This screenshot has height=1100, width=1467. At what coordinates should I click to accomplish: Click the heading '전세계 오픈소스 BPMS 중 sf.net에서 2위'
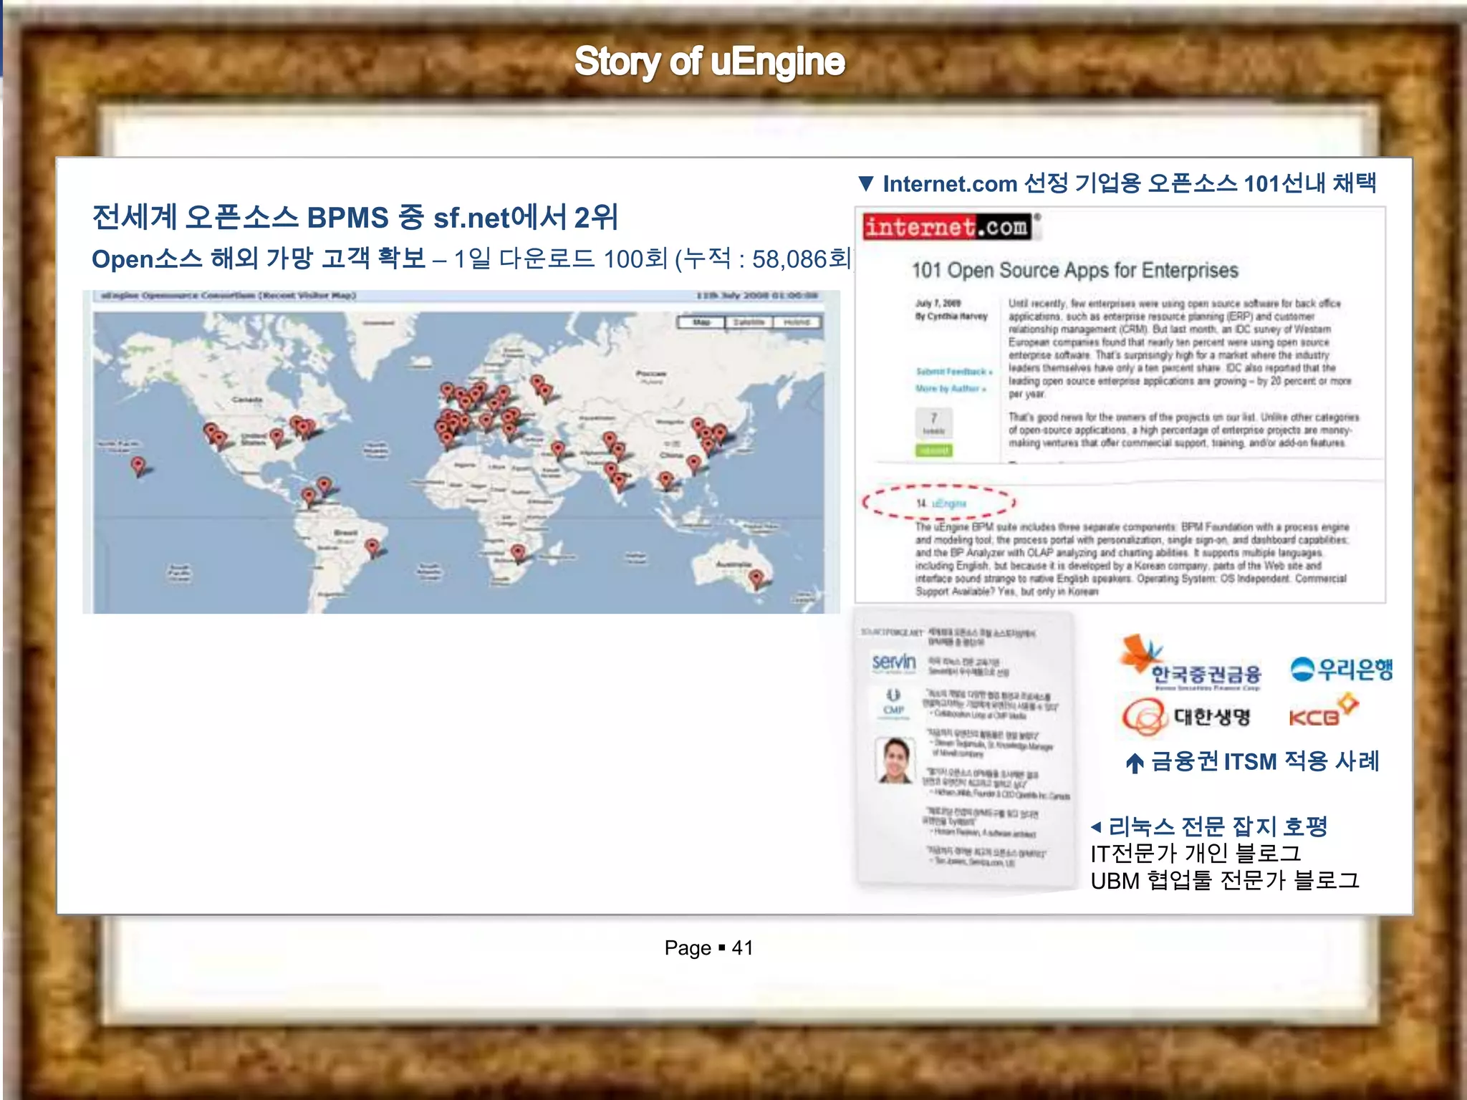pyautogui.click(x=355, y=217)
